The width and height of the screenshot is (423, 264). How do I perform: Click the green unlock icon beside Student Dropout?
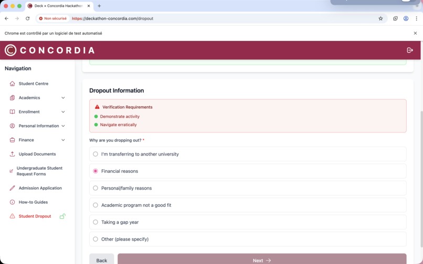pyautogui.click(x=62, y=216)
